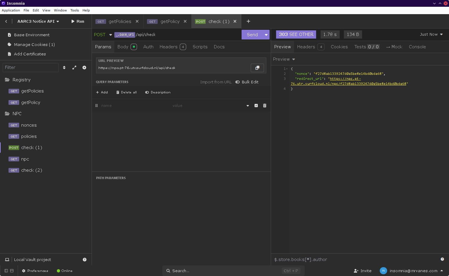Click the trash icon in parameter row
449x276 pixels.
point(265,105)
